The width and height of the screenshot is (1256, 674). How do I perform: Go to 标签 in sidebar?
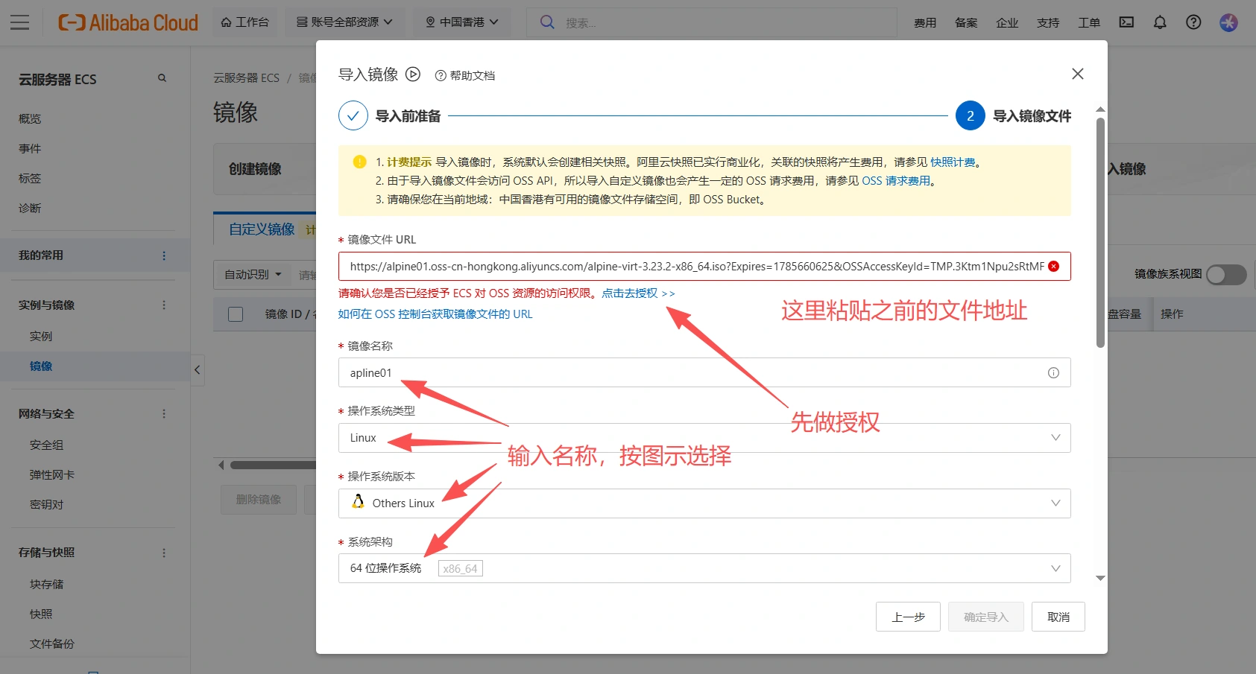tap(30, 179)
